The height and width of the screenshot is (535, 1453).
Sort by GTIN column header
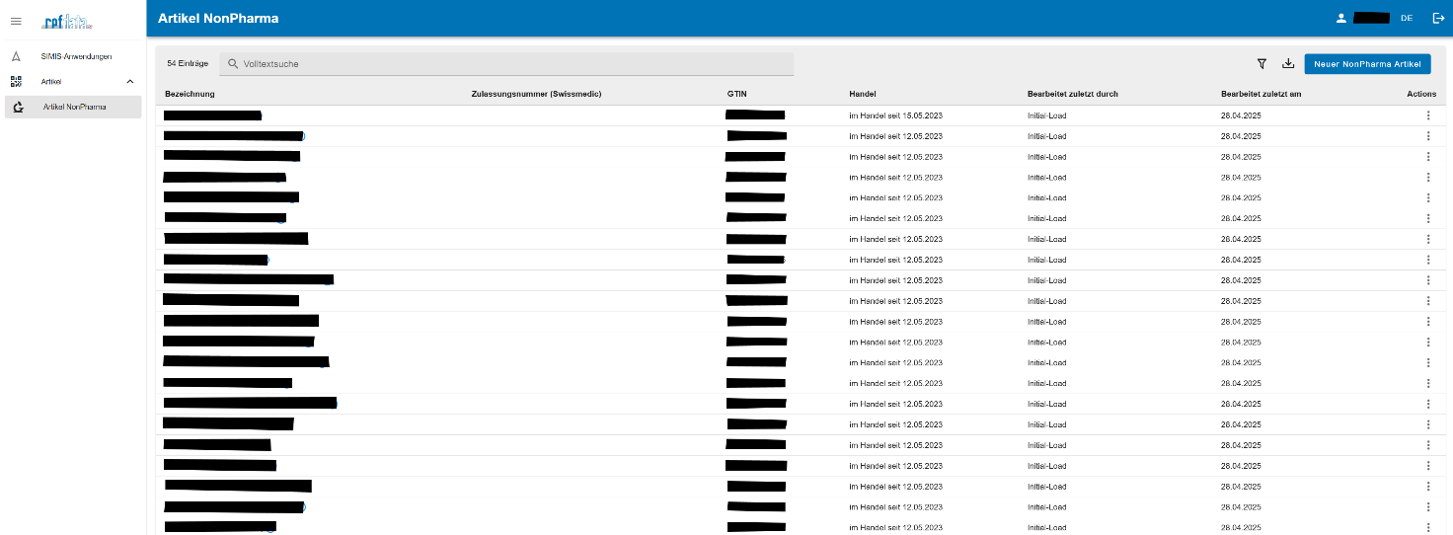click(736, 94)
